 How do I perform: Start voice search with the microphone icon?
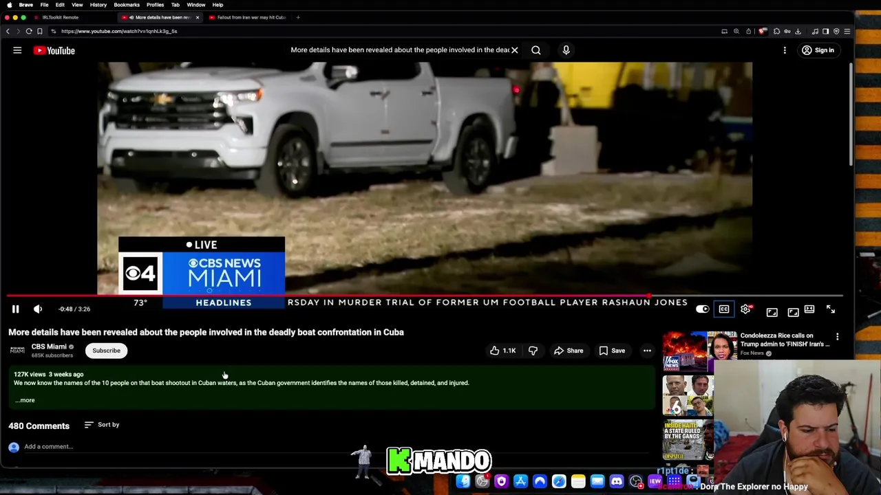tap(566, 50)
